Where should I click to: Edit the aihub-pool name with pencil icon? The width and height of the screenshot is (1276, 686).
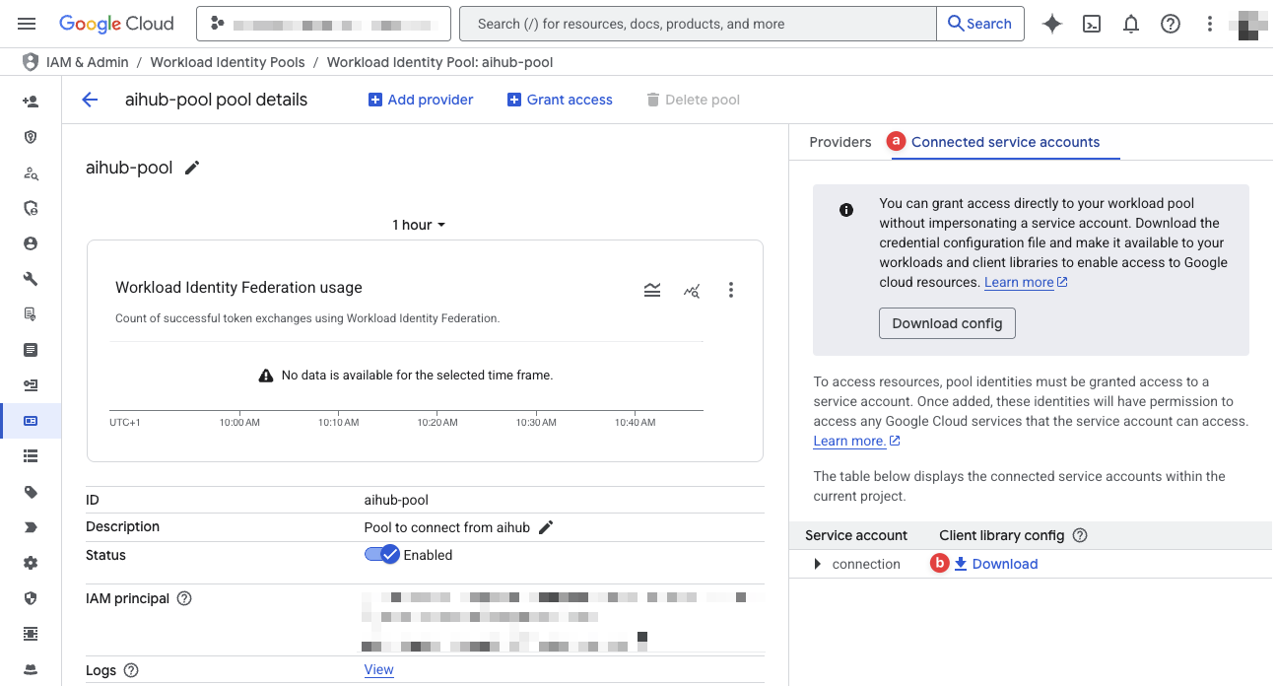click(191, 167)
